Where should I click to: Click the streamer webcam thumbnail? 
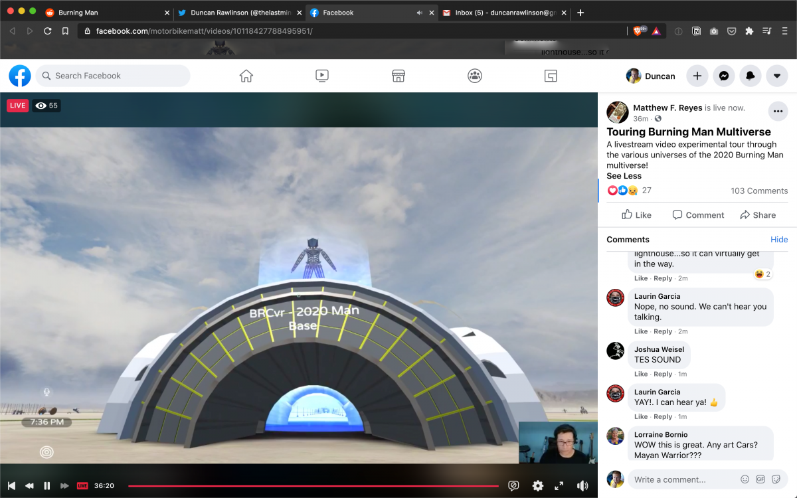point(558,442)
